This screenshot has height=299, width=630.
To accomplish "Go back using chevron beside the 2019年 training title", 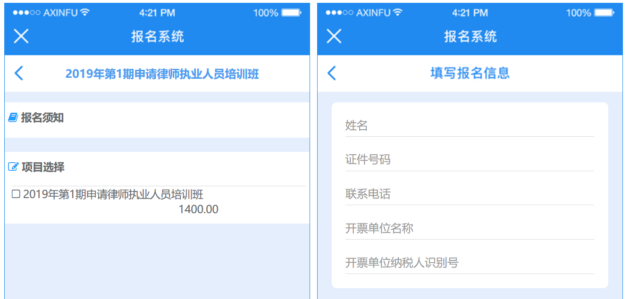I will (18, 74).
